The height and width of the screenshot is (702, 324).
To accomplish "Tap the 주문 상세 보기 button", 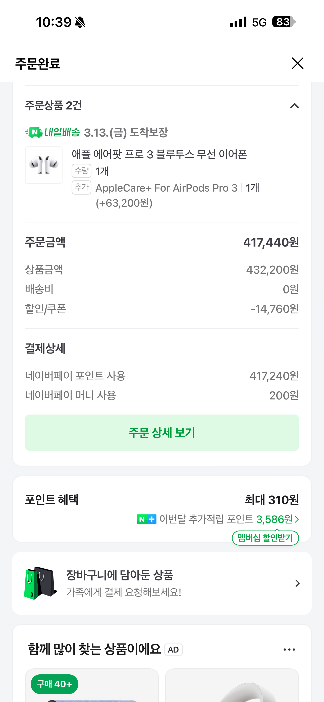I will pyautogui.click(x=162, y=433).
